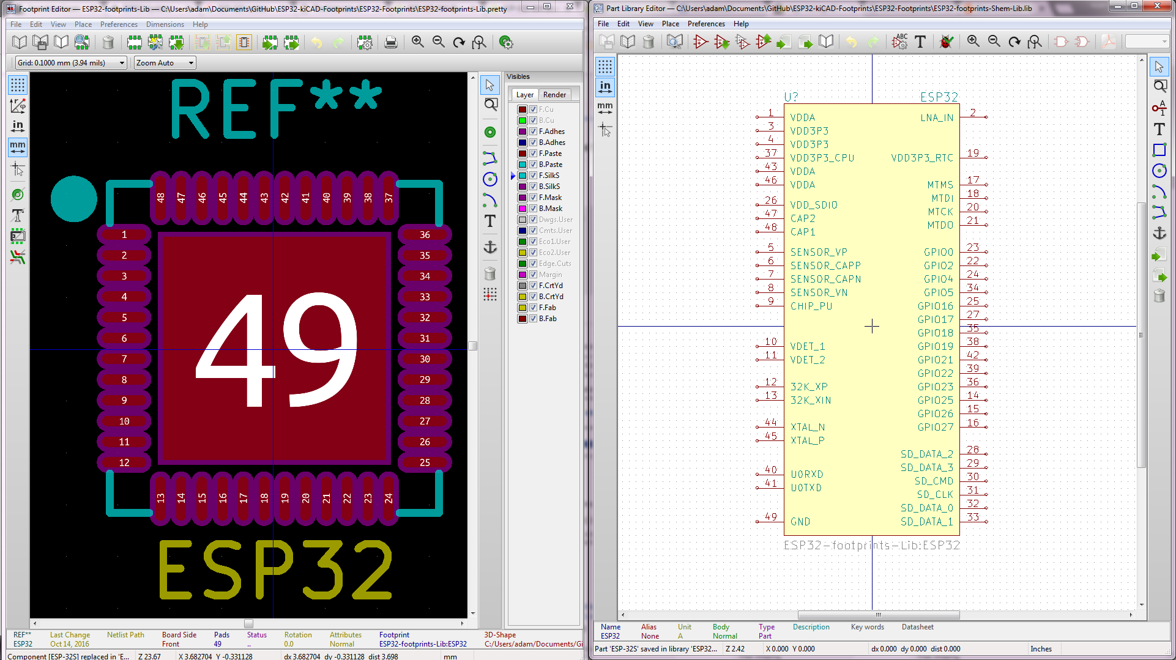Click zoom out icon in Part Library Editor

[994, 42]
